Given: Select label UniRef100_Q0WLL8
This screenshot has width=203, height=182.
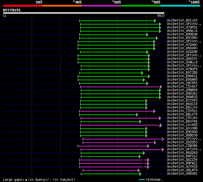Looking at the screenshot, I should pos(182,62).
